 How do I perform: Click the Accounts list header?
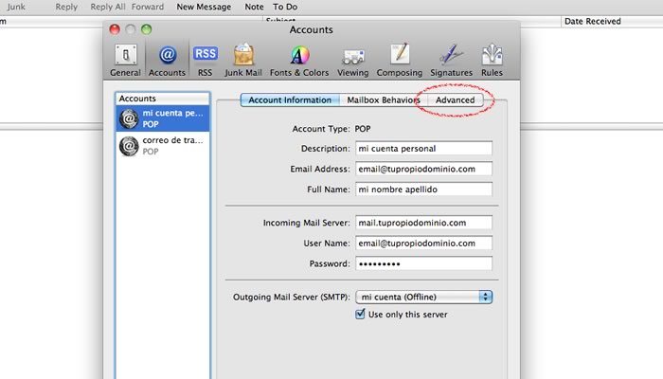tap(163, 99)
